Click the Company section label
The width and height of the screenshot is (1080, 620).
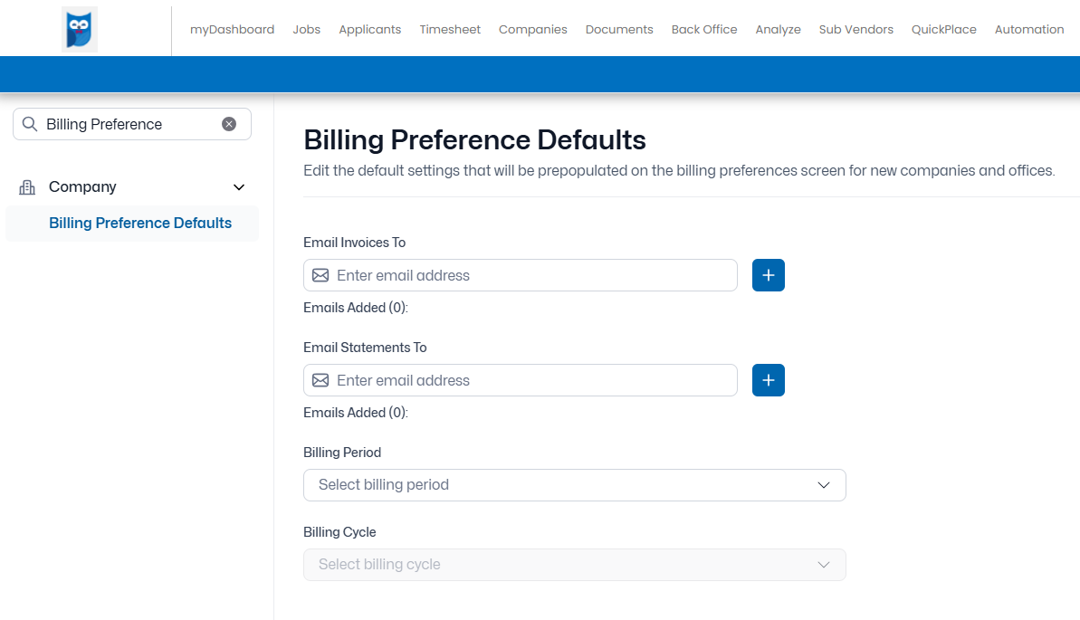[82, 187]
